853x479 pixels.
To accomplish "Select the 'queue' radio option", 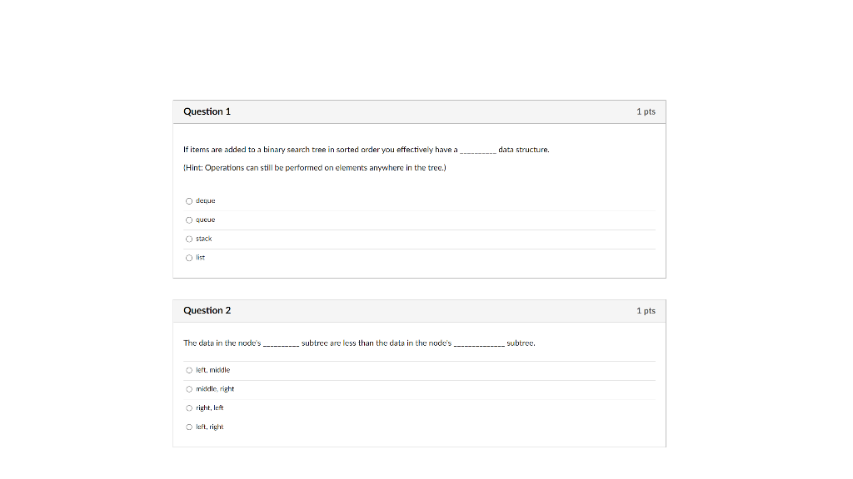I will pos(189,220).
